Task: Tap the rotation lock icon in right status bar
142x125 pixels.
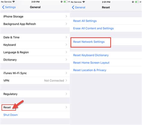Action: [x=133, y=2]
